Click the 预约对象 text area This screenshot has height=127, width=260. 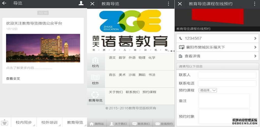pos(224,116)
